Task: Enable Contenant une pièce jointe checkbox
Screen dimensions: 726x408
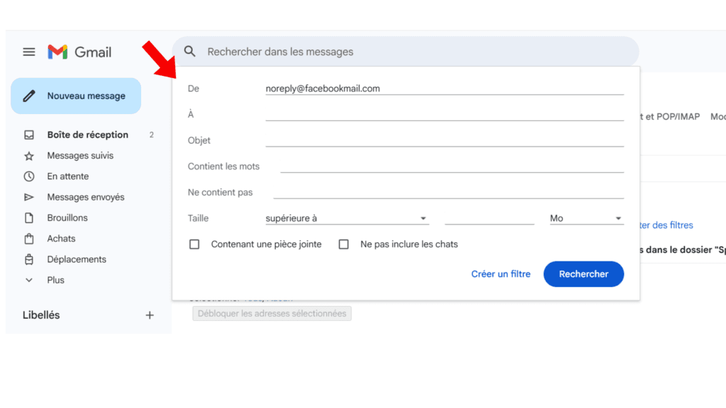Action: click(194, 244)
